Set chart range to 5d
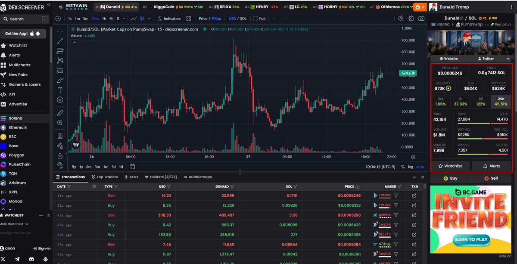The width and height of the screenshot is (517, 264). click(114, 167)
